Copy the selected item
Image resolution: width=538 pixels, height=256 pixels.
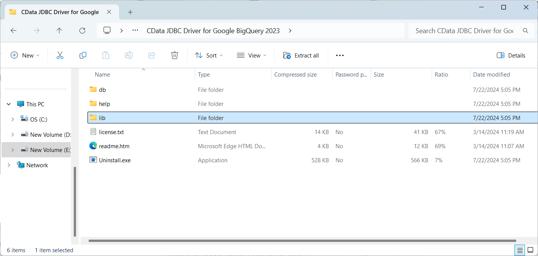coord(83,55)
